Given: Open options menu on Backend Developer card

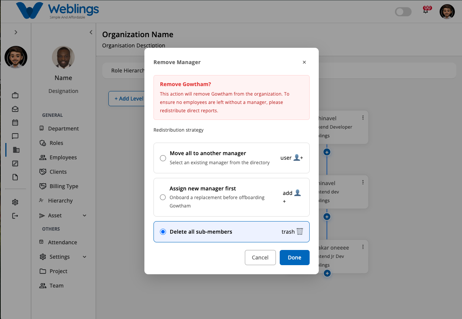Looking at the screenshot, I should (x=363, y=118).
